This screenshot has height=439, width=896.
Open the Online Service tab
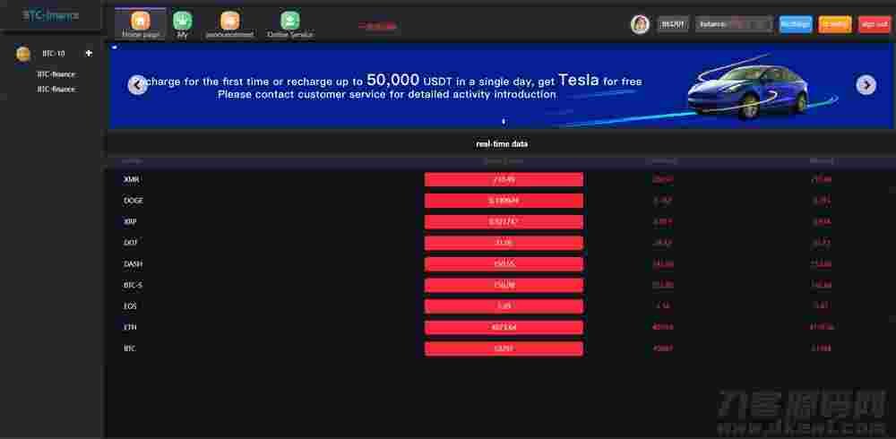coord(290,23)
